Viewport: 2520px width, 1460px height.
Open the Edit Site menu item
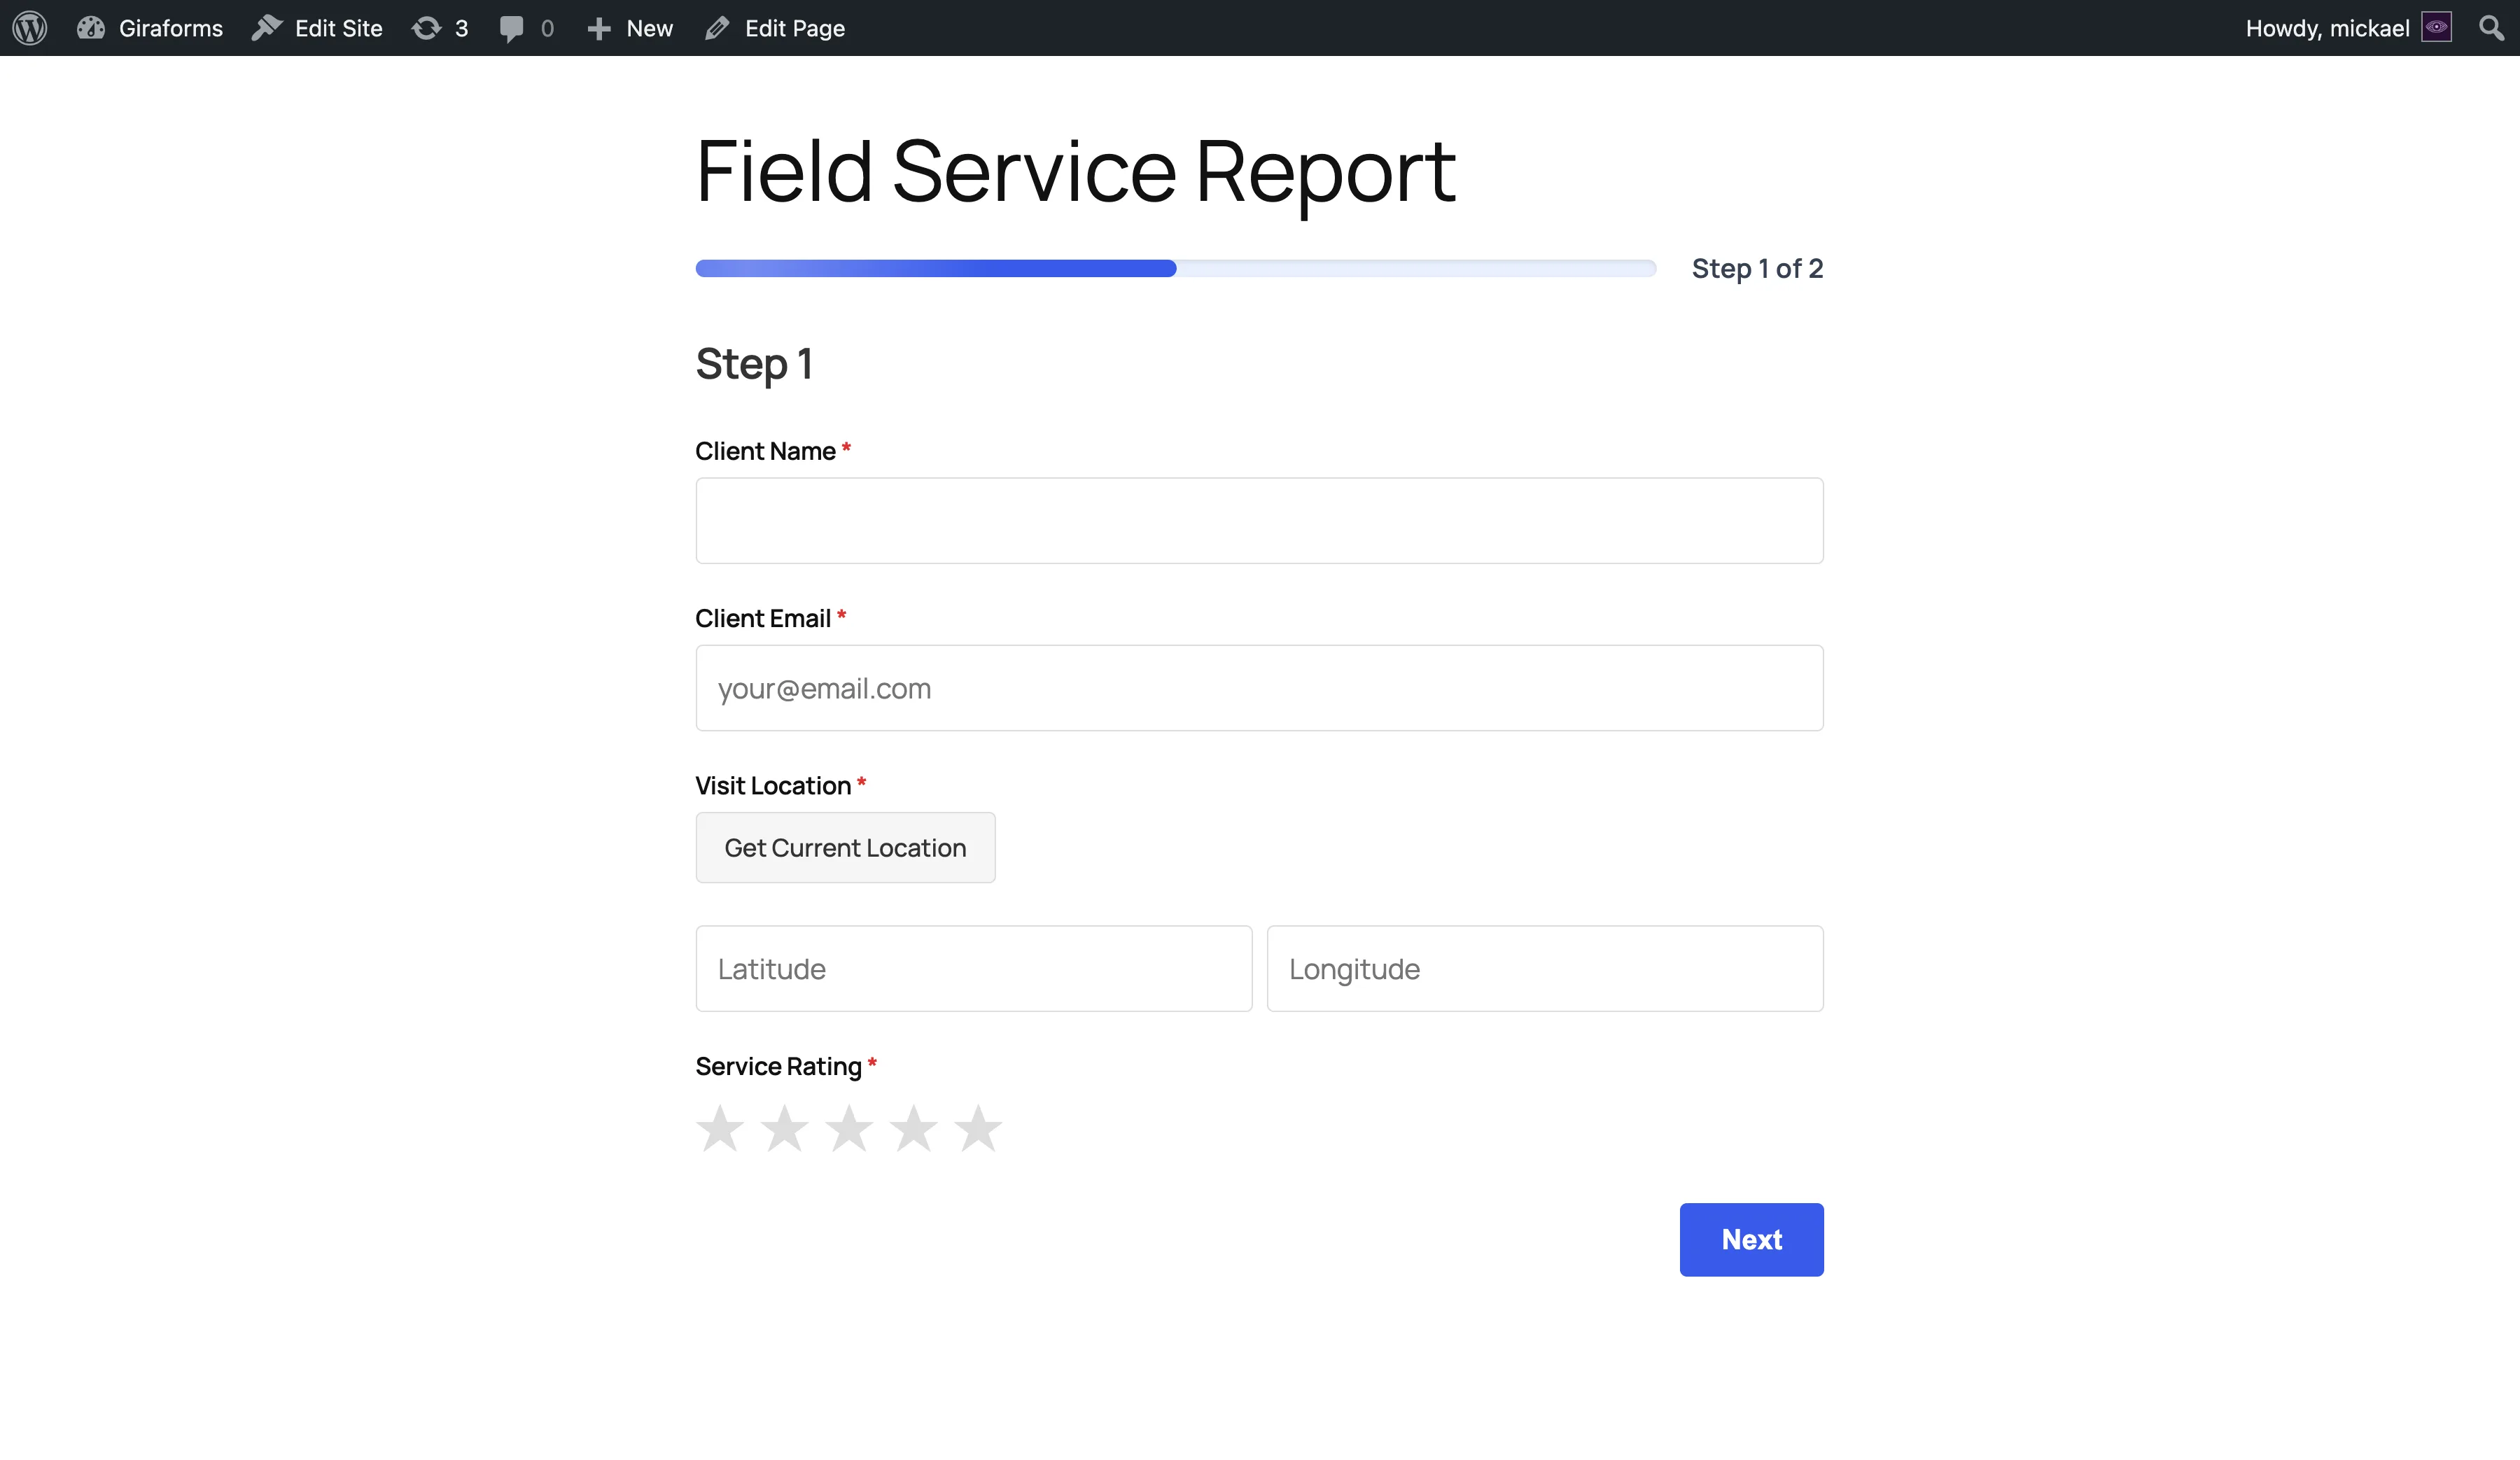(x=336, y=27)
